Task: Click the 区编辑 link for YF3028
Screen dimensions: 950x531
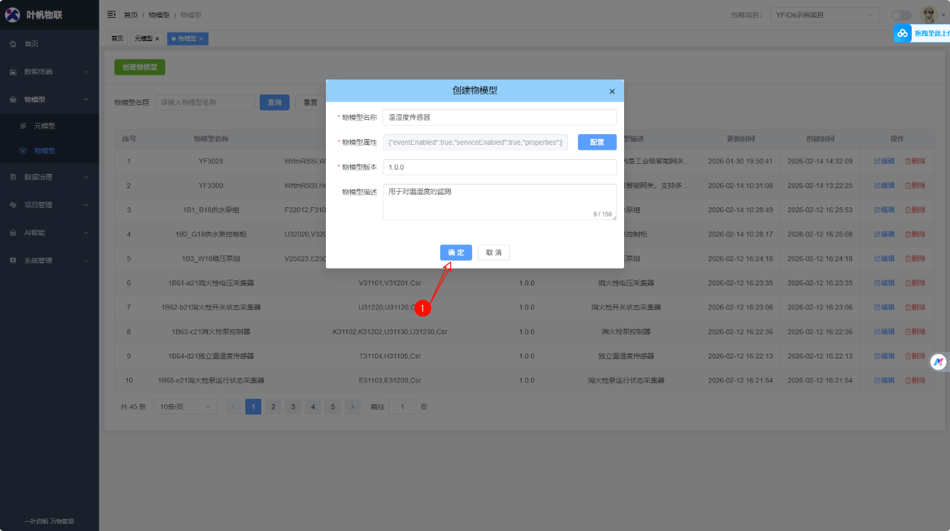Action: 885,161
